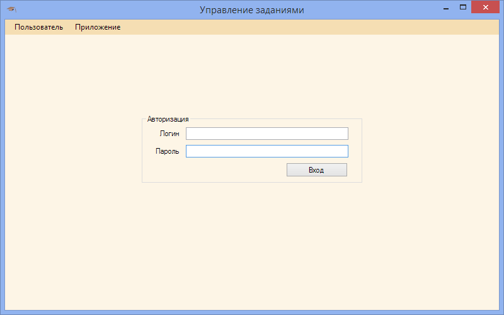Click the Логин label
Screen dimensions: 504x315
tap(169, 134)
